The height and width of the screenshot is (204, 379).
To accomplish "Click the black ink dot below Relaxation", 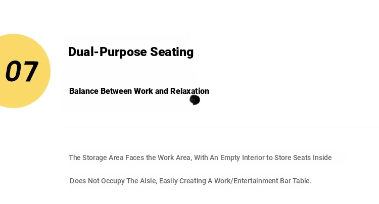I will tap(195, 99).
